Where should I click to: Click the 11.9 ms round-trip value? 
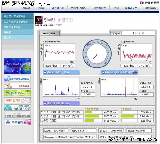tap(88, 87)
